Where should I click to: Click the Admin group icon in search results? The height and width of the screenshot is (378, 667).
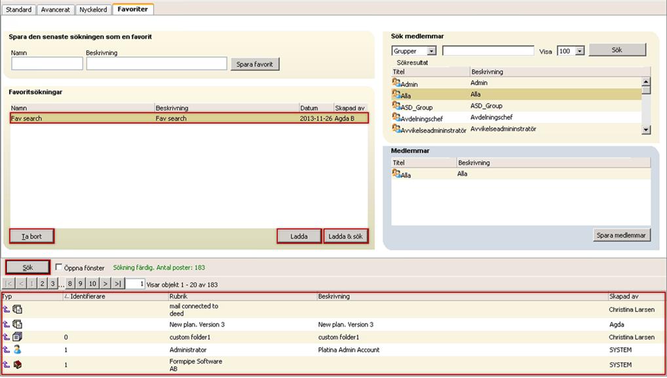click(396, 83)
